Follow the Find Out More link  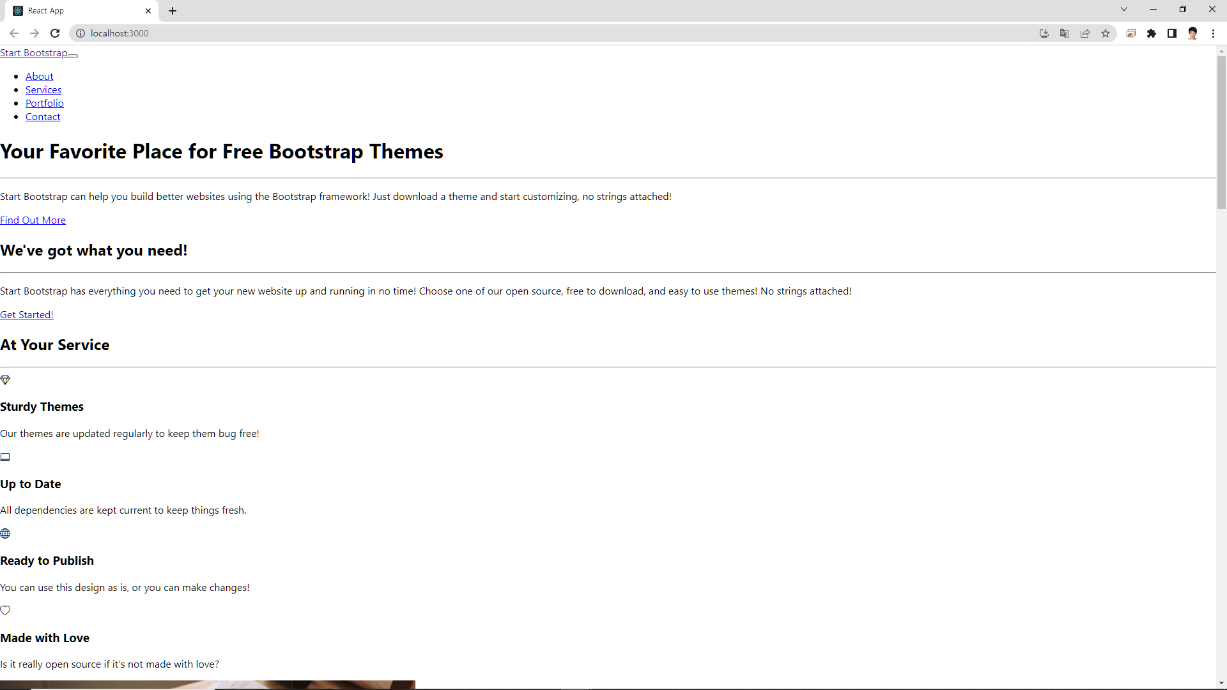[x=33, y=220]
